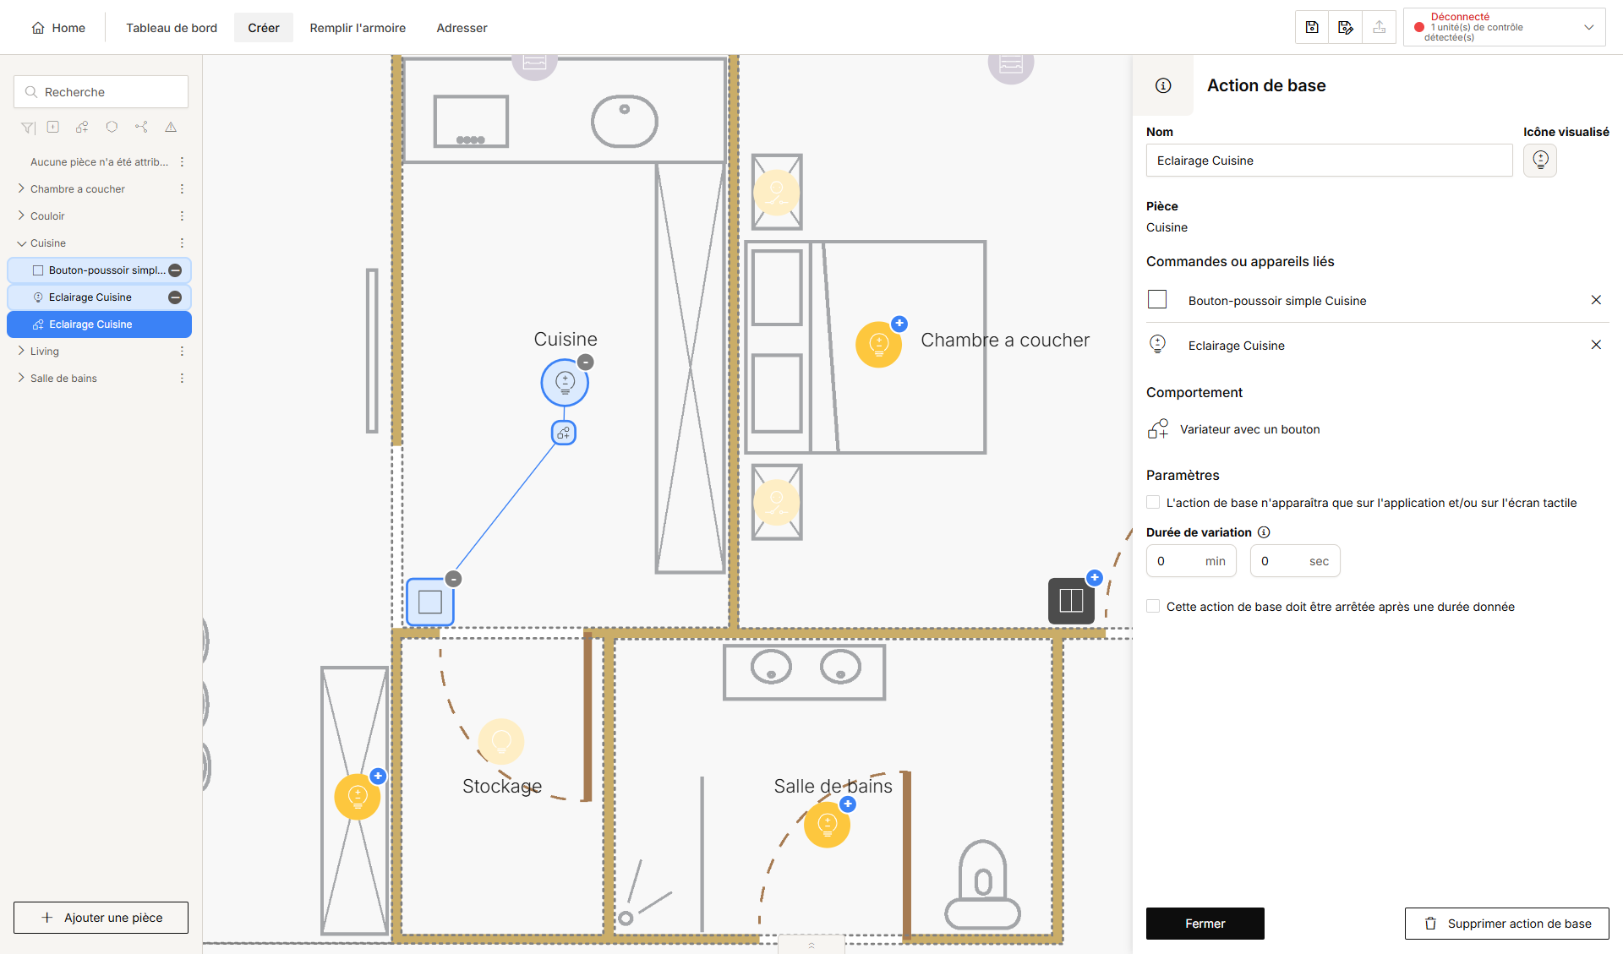Click the Nom field containing Eclairage Cuisine
This screenshot has width=1623, height=954.
[x=1329, y=161]
